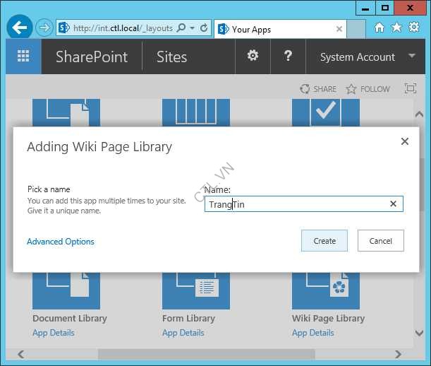The width and height of the screenshot is (431, 366).
Task: Open the Settings gear menu
Action: tap(253, 57)
